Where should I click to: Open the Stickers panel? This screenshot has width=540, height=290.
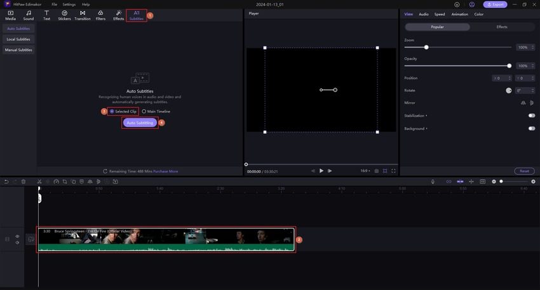pyautogui.click(x=64, y=15)
